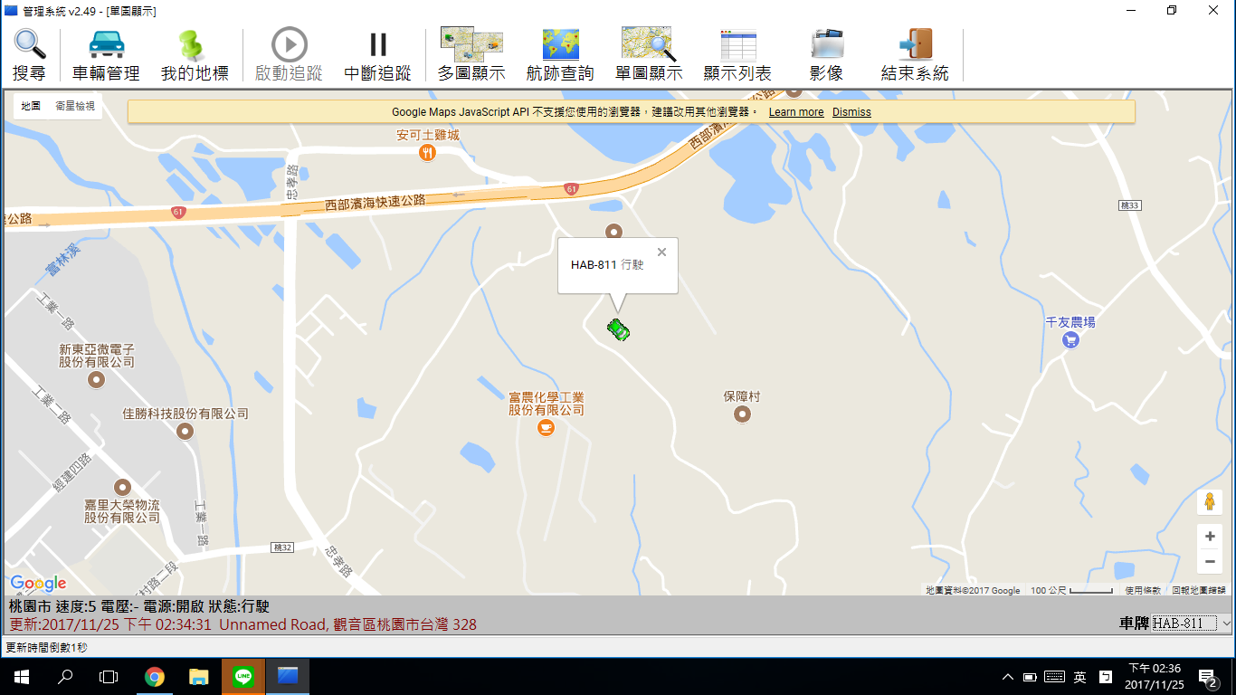The width and height of the screenshot is (1236, 695).
Task: Zoom out on the map
Action: coord(1210,562)
